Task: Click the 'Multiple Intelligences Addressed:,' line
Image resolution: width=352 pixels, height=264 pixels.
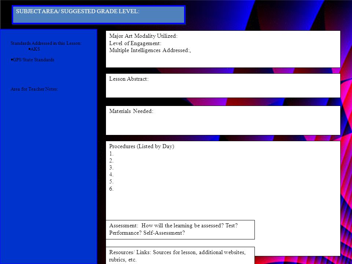Action: (x=150, y=50)
